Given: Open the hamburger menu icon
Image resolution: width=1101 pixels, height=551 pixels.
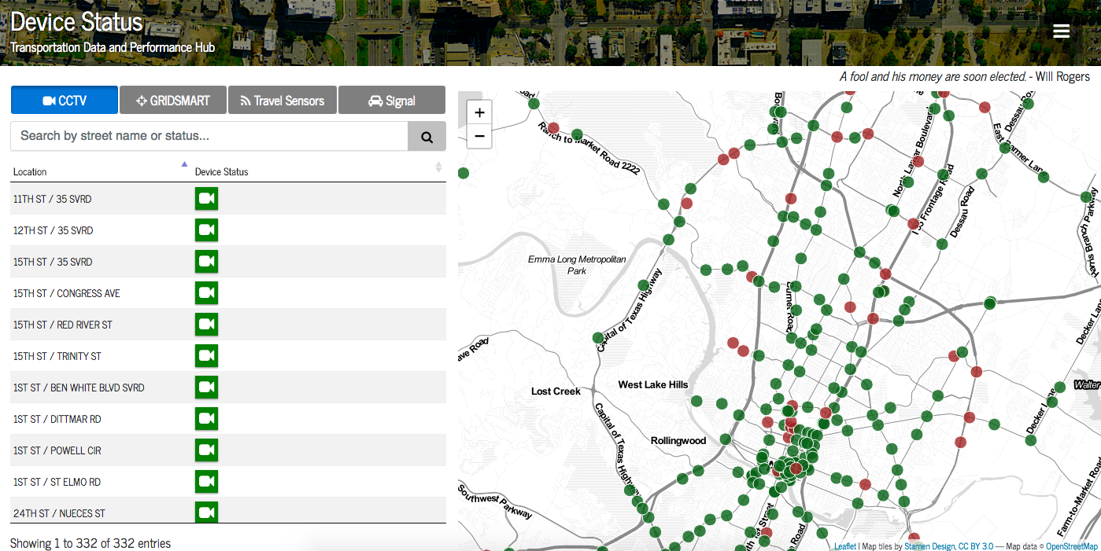Looking at the screenshot, I should [x=1061, y=31].
